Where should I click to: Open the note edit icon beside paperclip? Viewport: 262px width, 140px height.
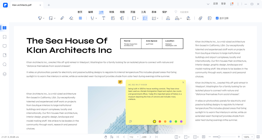click(210, 18)
